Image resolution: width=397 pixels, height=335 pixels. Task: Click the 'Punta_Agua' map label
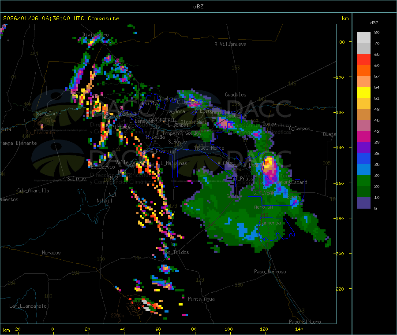click(x=201, y=299)
